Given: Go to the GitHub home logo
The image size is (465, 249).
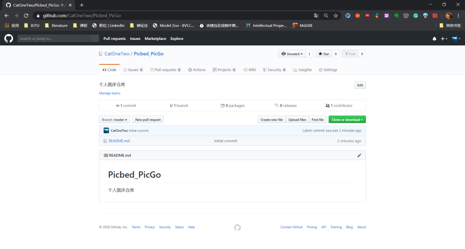Looking at the screenshot, I should click(9, 39).
